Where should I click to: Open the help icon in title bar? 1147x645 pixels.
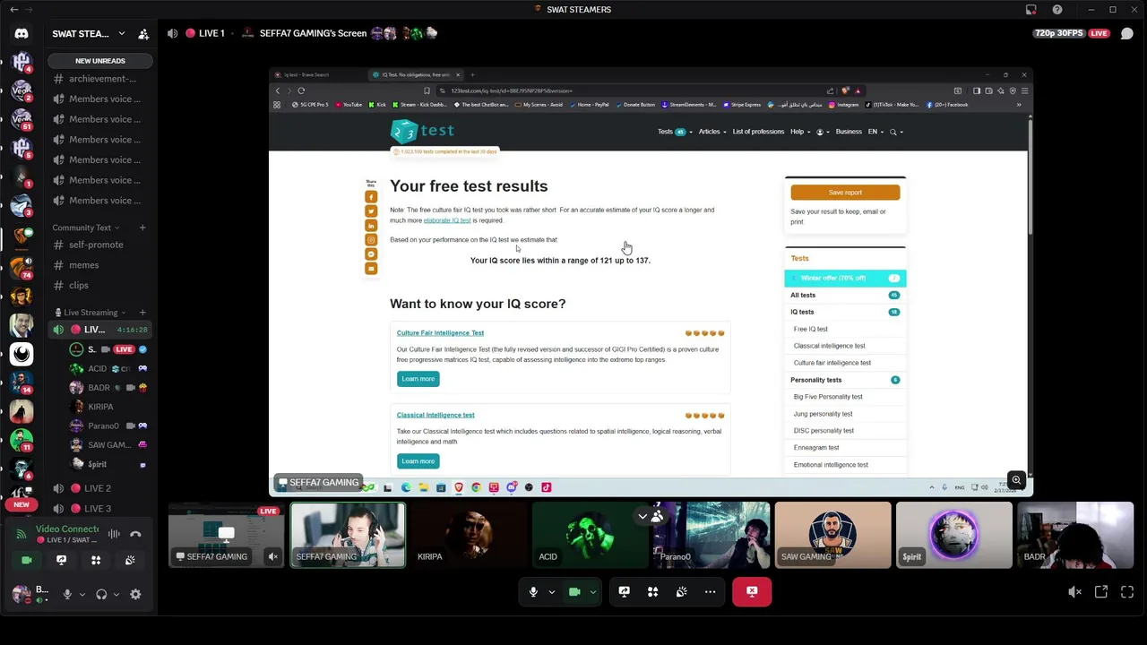click(x=1057, y=10)
